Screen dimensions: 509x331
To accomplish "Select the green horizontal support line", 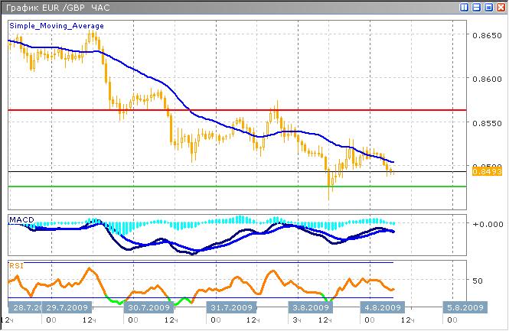I will [x=230, y=186].
